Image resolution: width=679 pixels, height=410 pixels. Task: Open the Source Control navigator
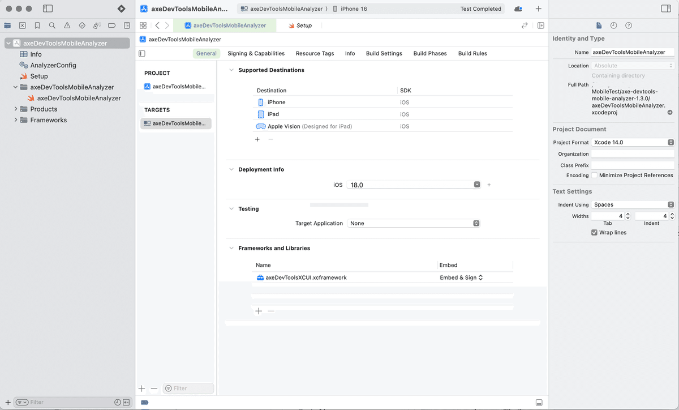[x=22, y=25]
